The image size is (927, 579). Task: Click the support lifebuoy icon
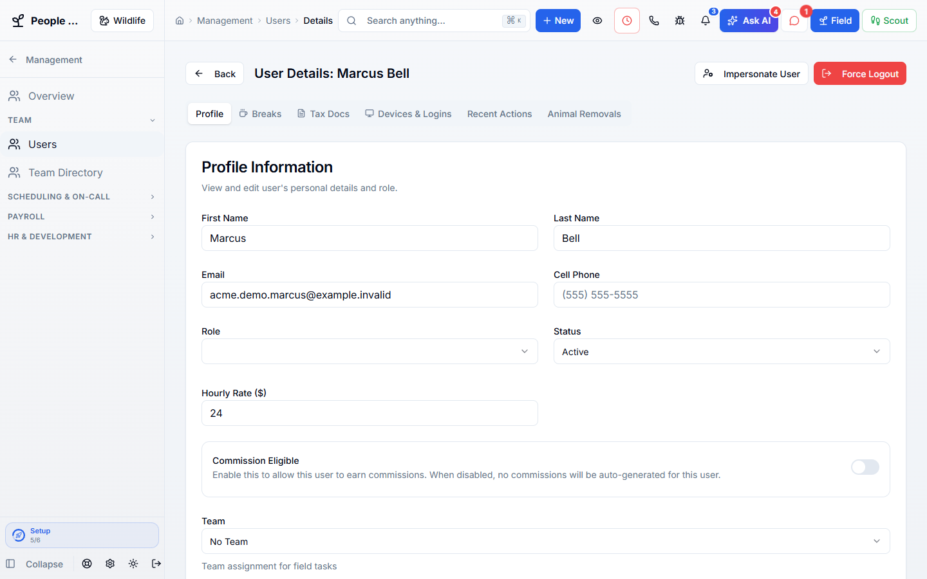pyautogui.click(x=87, y=564)
